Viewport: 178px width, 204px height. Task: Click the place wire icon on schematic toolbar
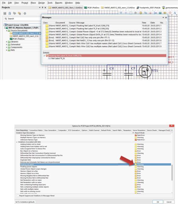pyautogui.click(x=145, y=13)
